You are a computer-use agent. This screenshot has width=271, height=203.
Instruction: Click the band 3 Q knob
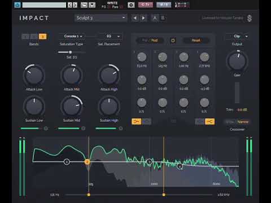tap(183, 103)
